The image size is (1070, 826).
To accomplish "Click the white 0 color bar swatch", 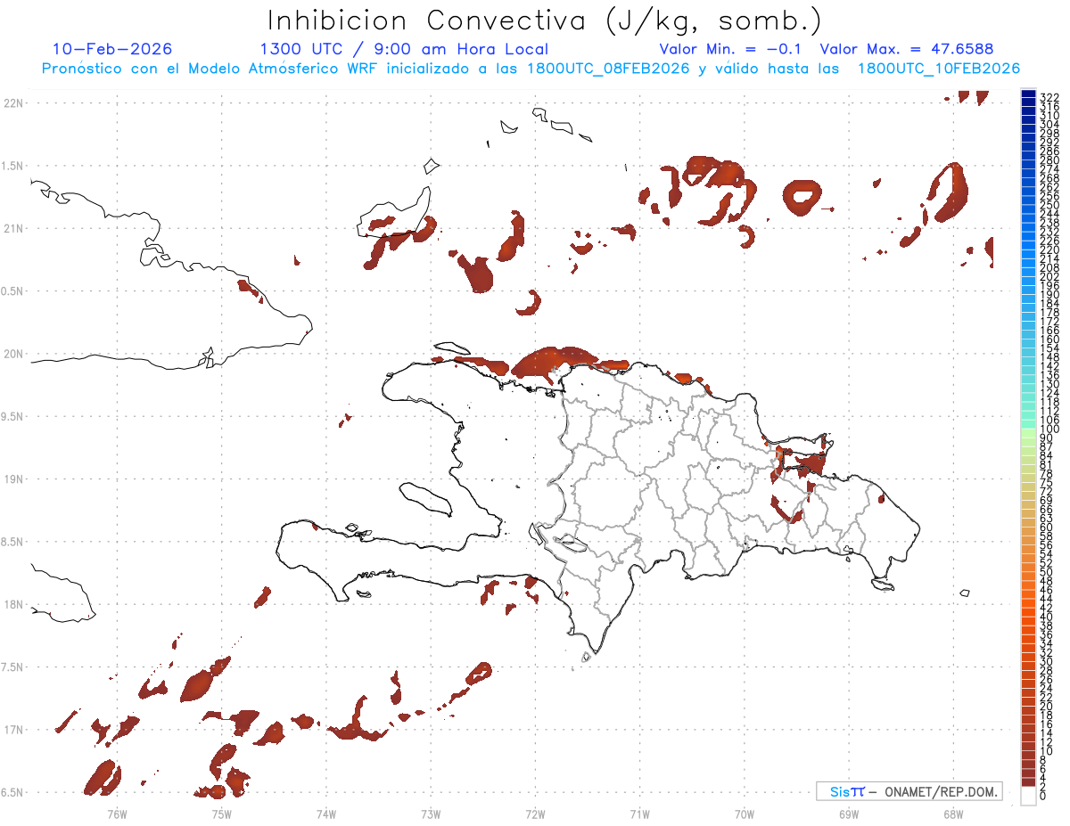I will coord(1027,797).
